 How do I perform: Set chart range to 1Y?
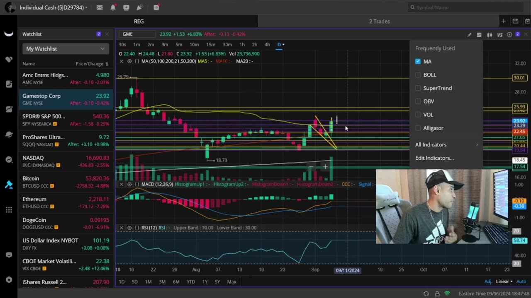[205, 281]
